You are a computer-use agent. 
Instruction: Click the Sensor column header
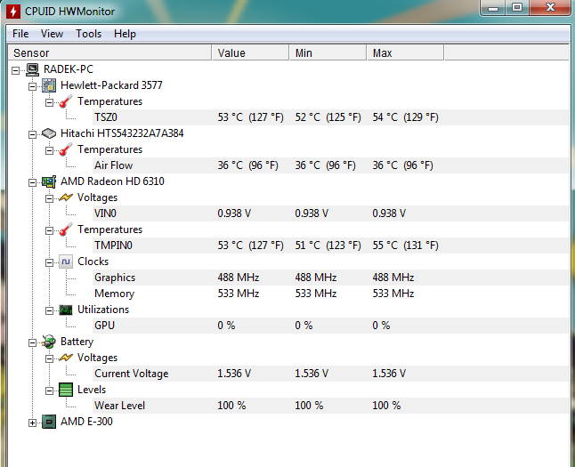tap(109, 52)
